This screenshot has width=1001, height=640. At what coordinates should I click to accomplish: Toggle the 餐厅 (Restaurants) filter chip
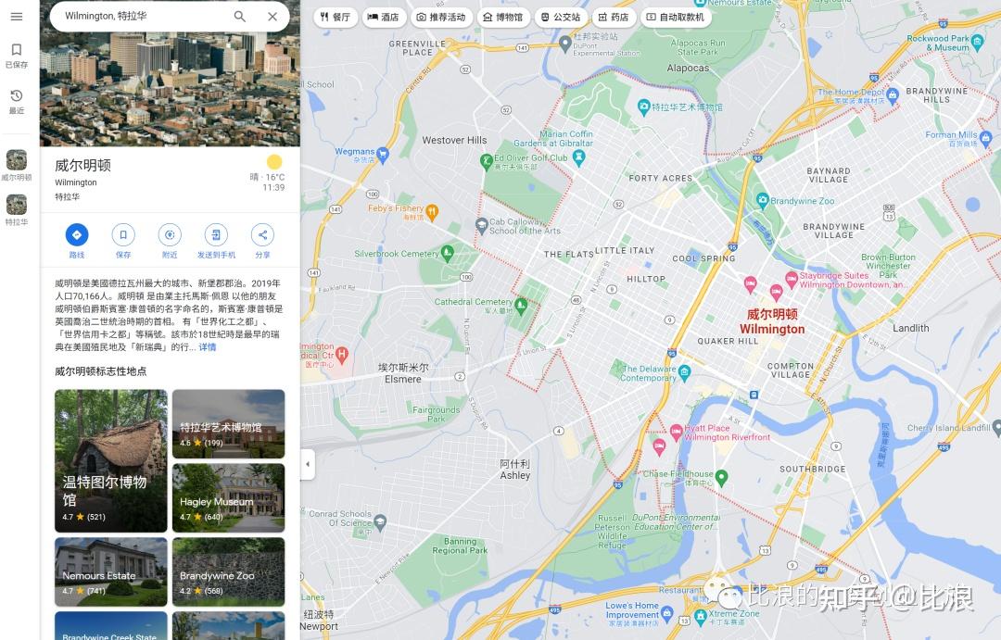point(335,17)
